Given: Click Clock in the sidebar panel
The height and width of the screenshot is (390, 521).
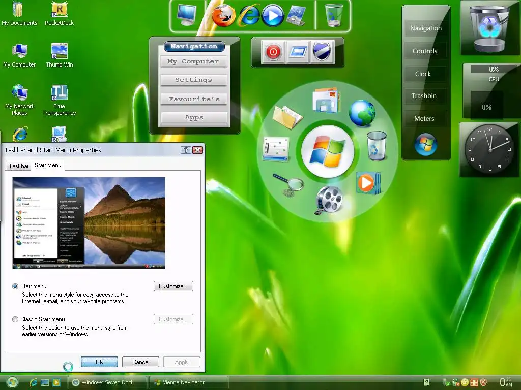Looking at the screenshot, I should pyautogui.click(x=423, y=74).
